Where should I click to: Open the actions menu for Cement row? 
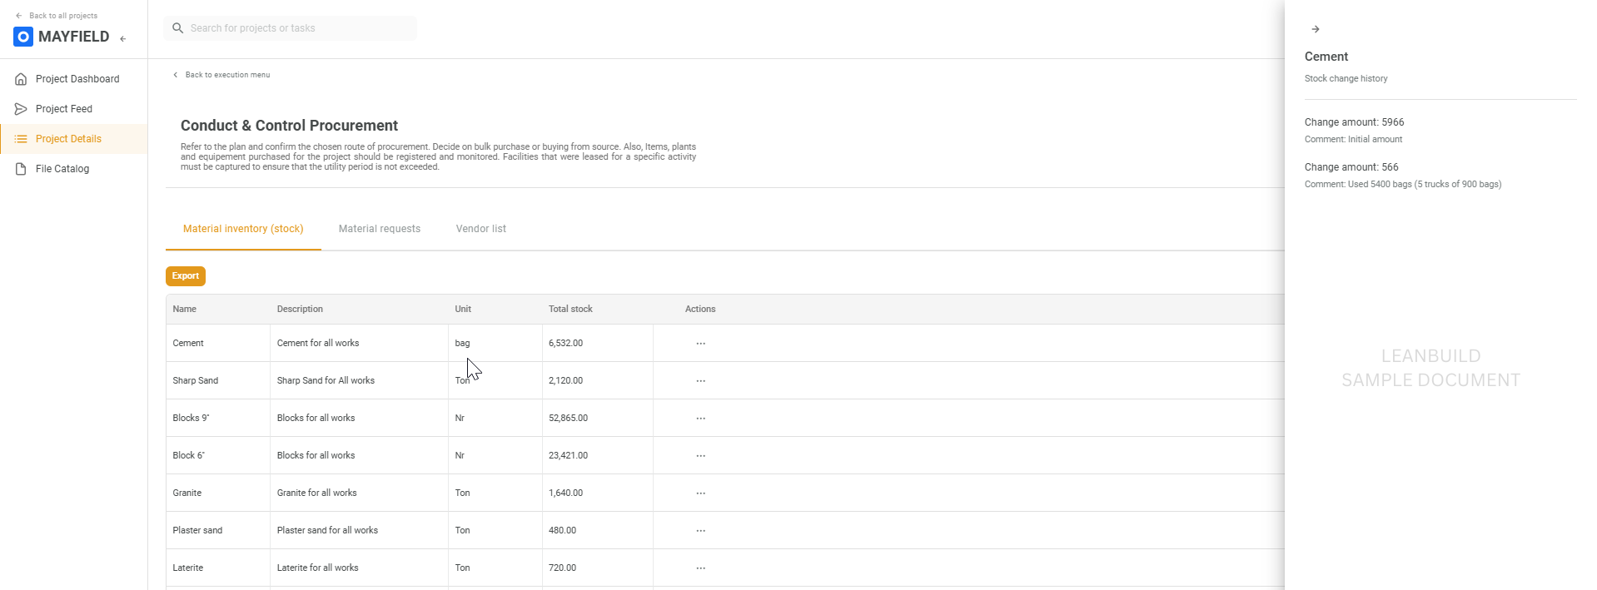700,344
